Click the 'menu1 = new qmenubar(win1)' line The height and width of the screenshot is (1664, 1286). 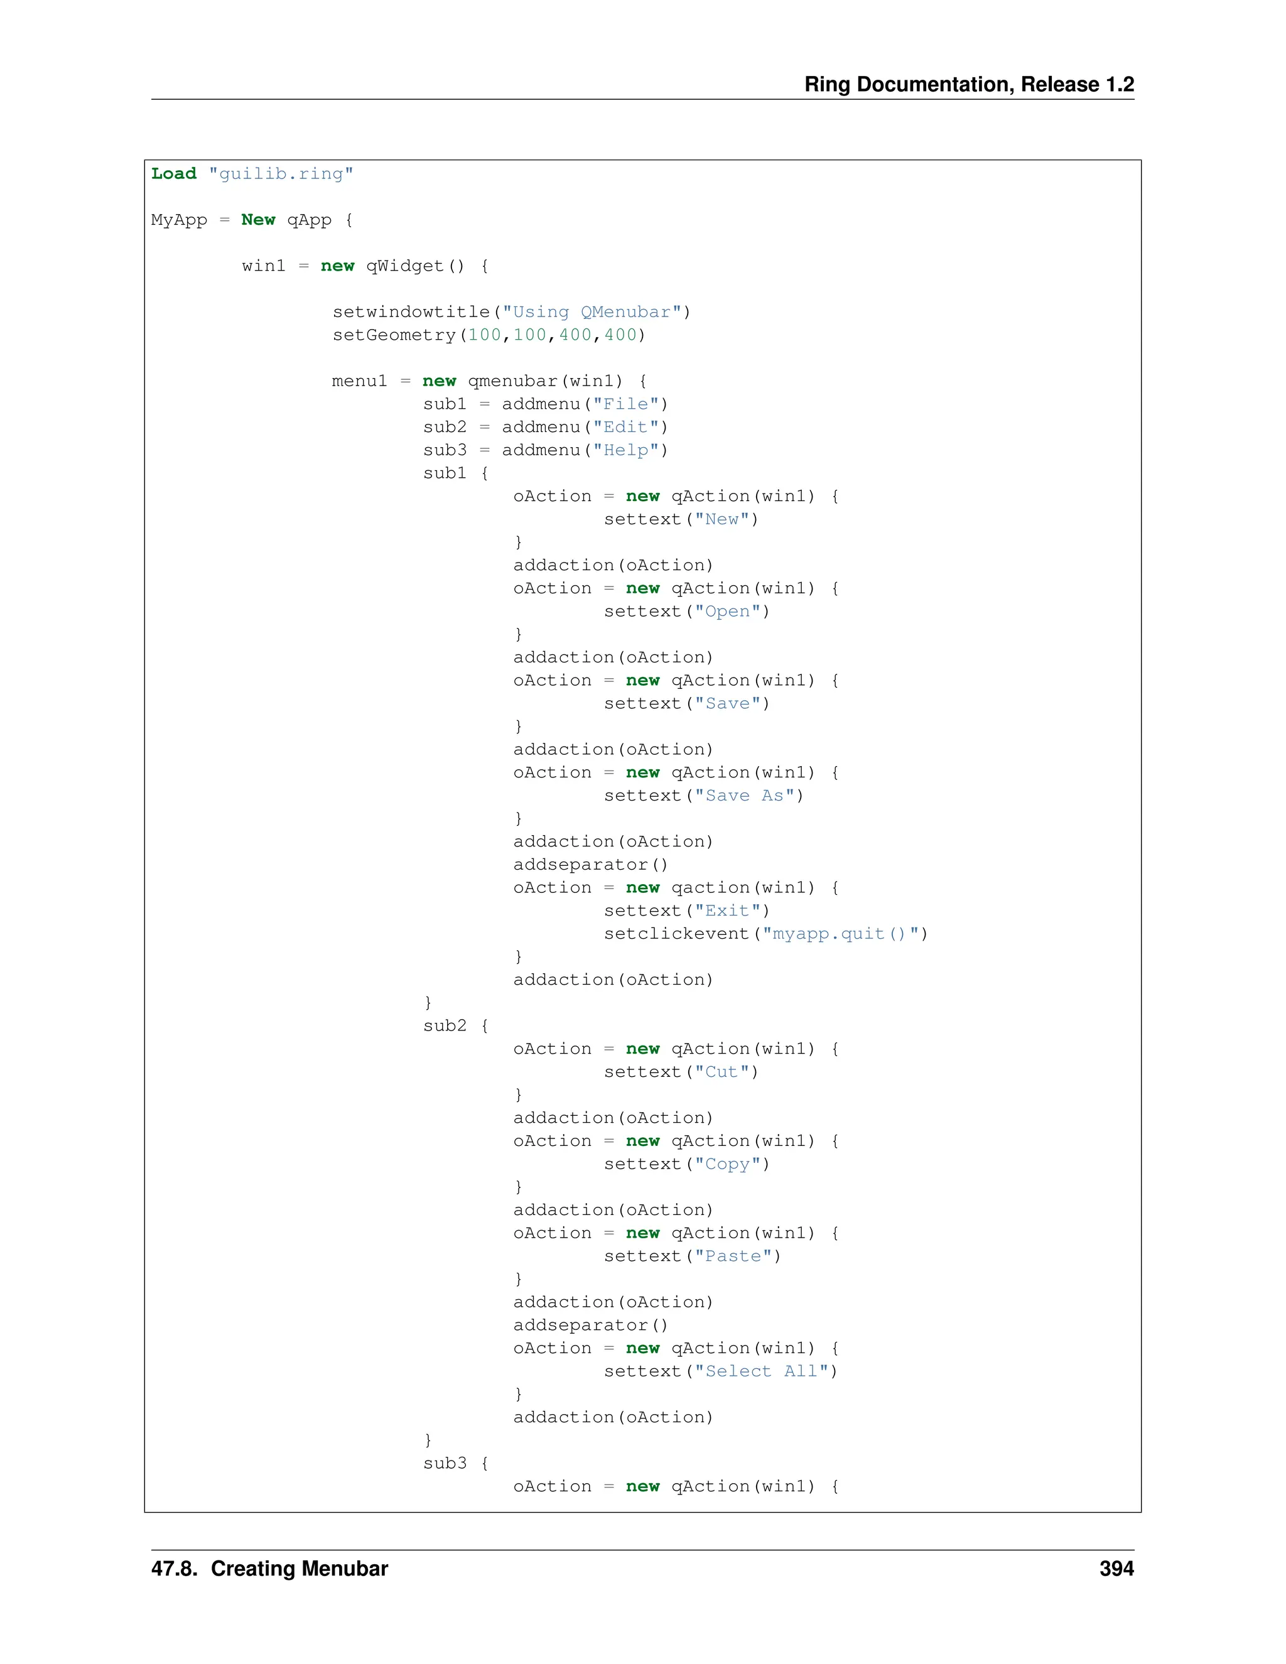489,381
